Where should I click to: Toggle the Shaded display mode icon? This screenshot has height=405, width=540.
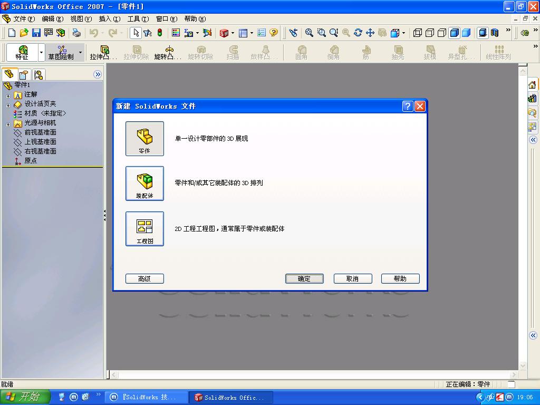[466, 33]
